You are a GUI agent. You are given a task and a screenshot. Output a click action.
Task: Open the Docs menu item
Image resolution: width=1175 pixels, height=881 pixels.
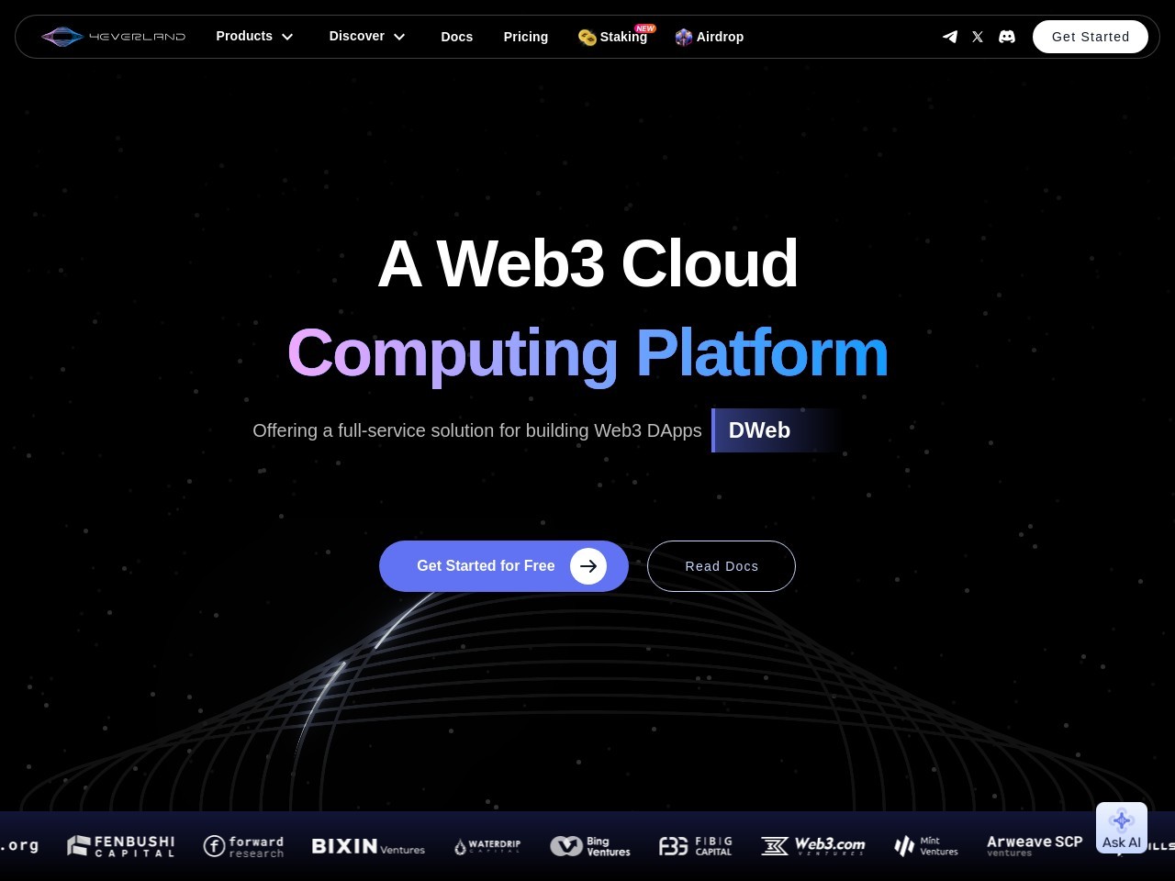[456, 37]
